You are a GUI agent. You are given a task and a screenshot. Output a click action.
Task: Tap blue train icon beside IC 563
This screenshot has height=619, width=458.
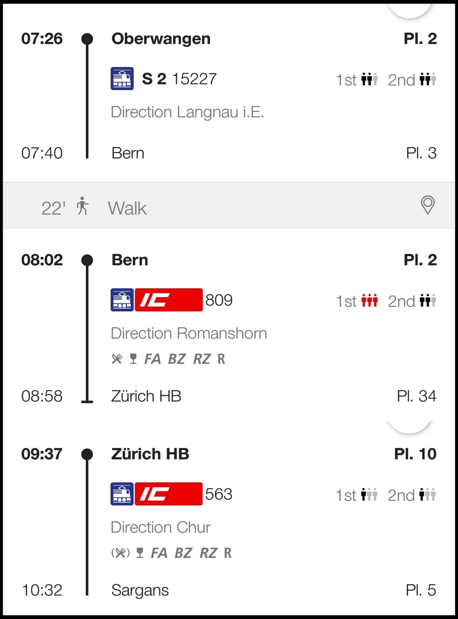(122, 494)
